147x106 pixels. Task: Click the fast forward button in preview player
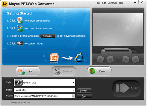click(126, 59)
